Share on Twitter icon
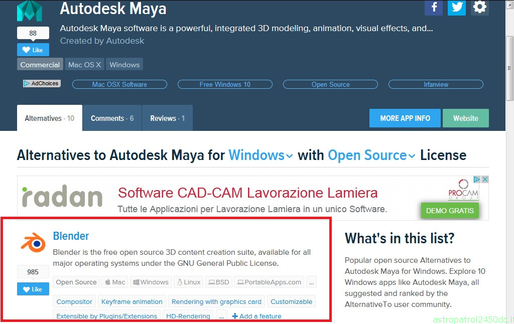 (x=457, y=7)
